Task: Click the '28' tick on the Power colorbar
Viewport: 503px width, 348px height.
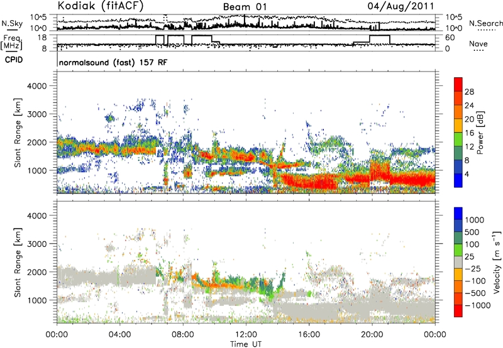Action: pos(469,92)
